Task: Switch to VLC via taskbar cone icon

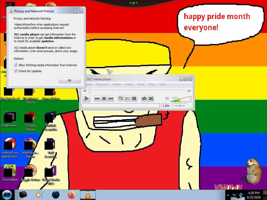Action: coord(88,195)
